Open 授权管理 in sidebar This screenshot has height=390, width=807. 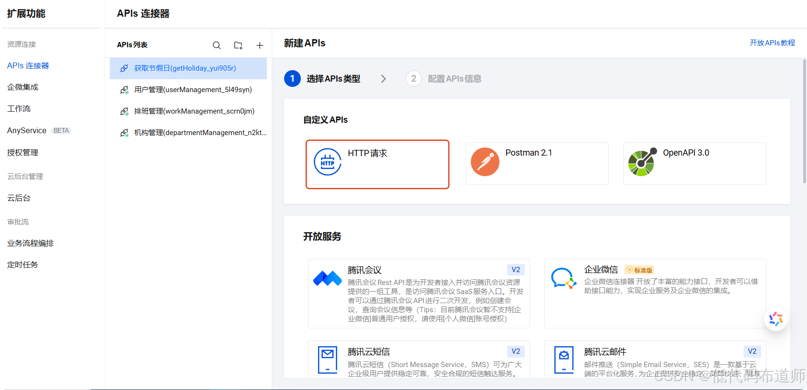22,152
